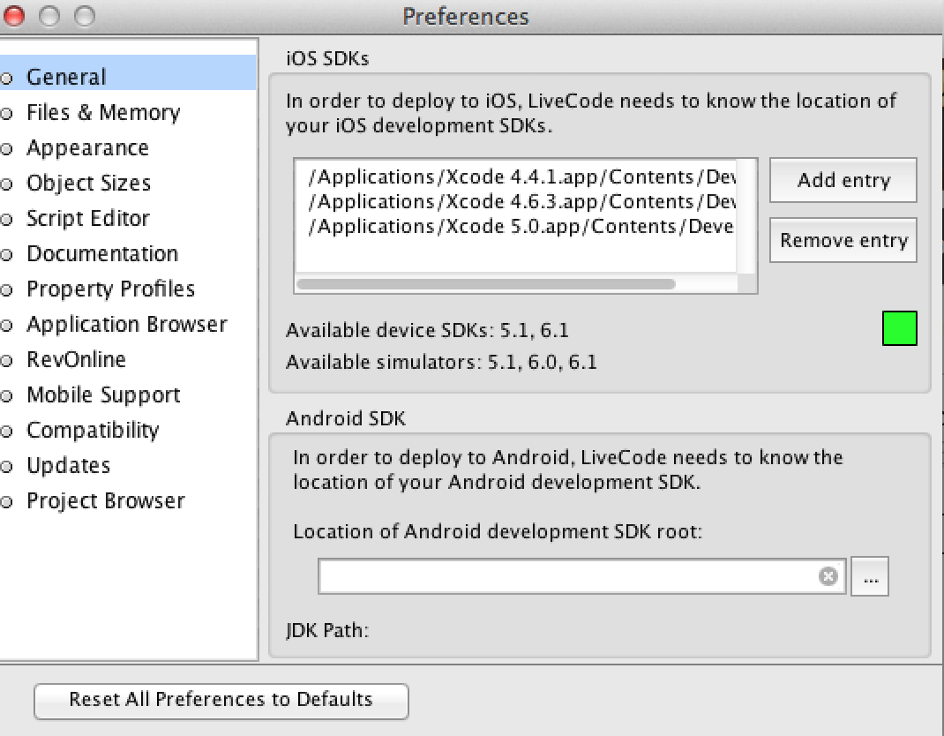Click the Add entry button

(x=843, y=181)
